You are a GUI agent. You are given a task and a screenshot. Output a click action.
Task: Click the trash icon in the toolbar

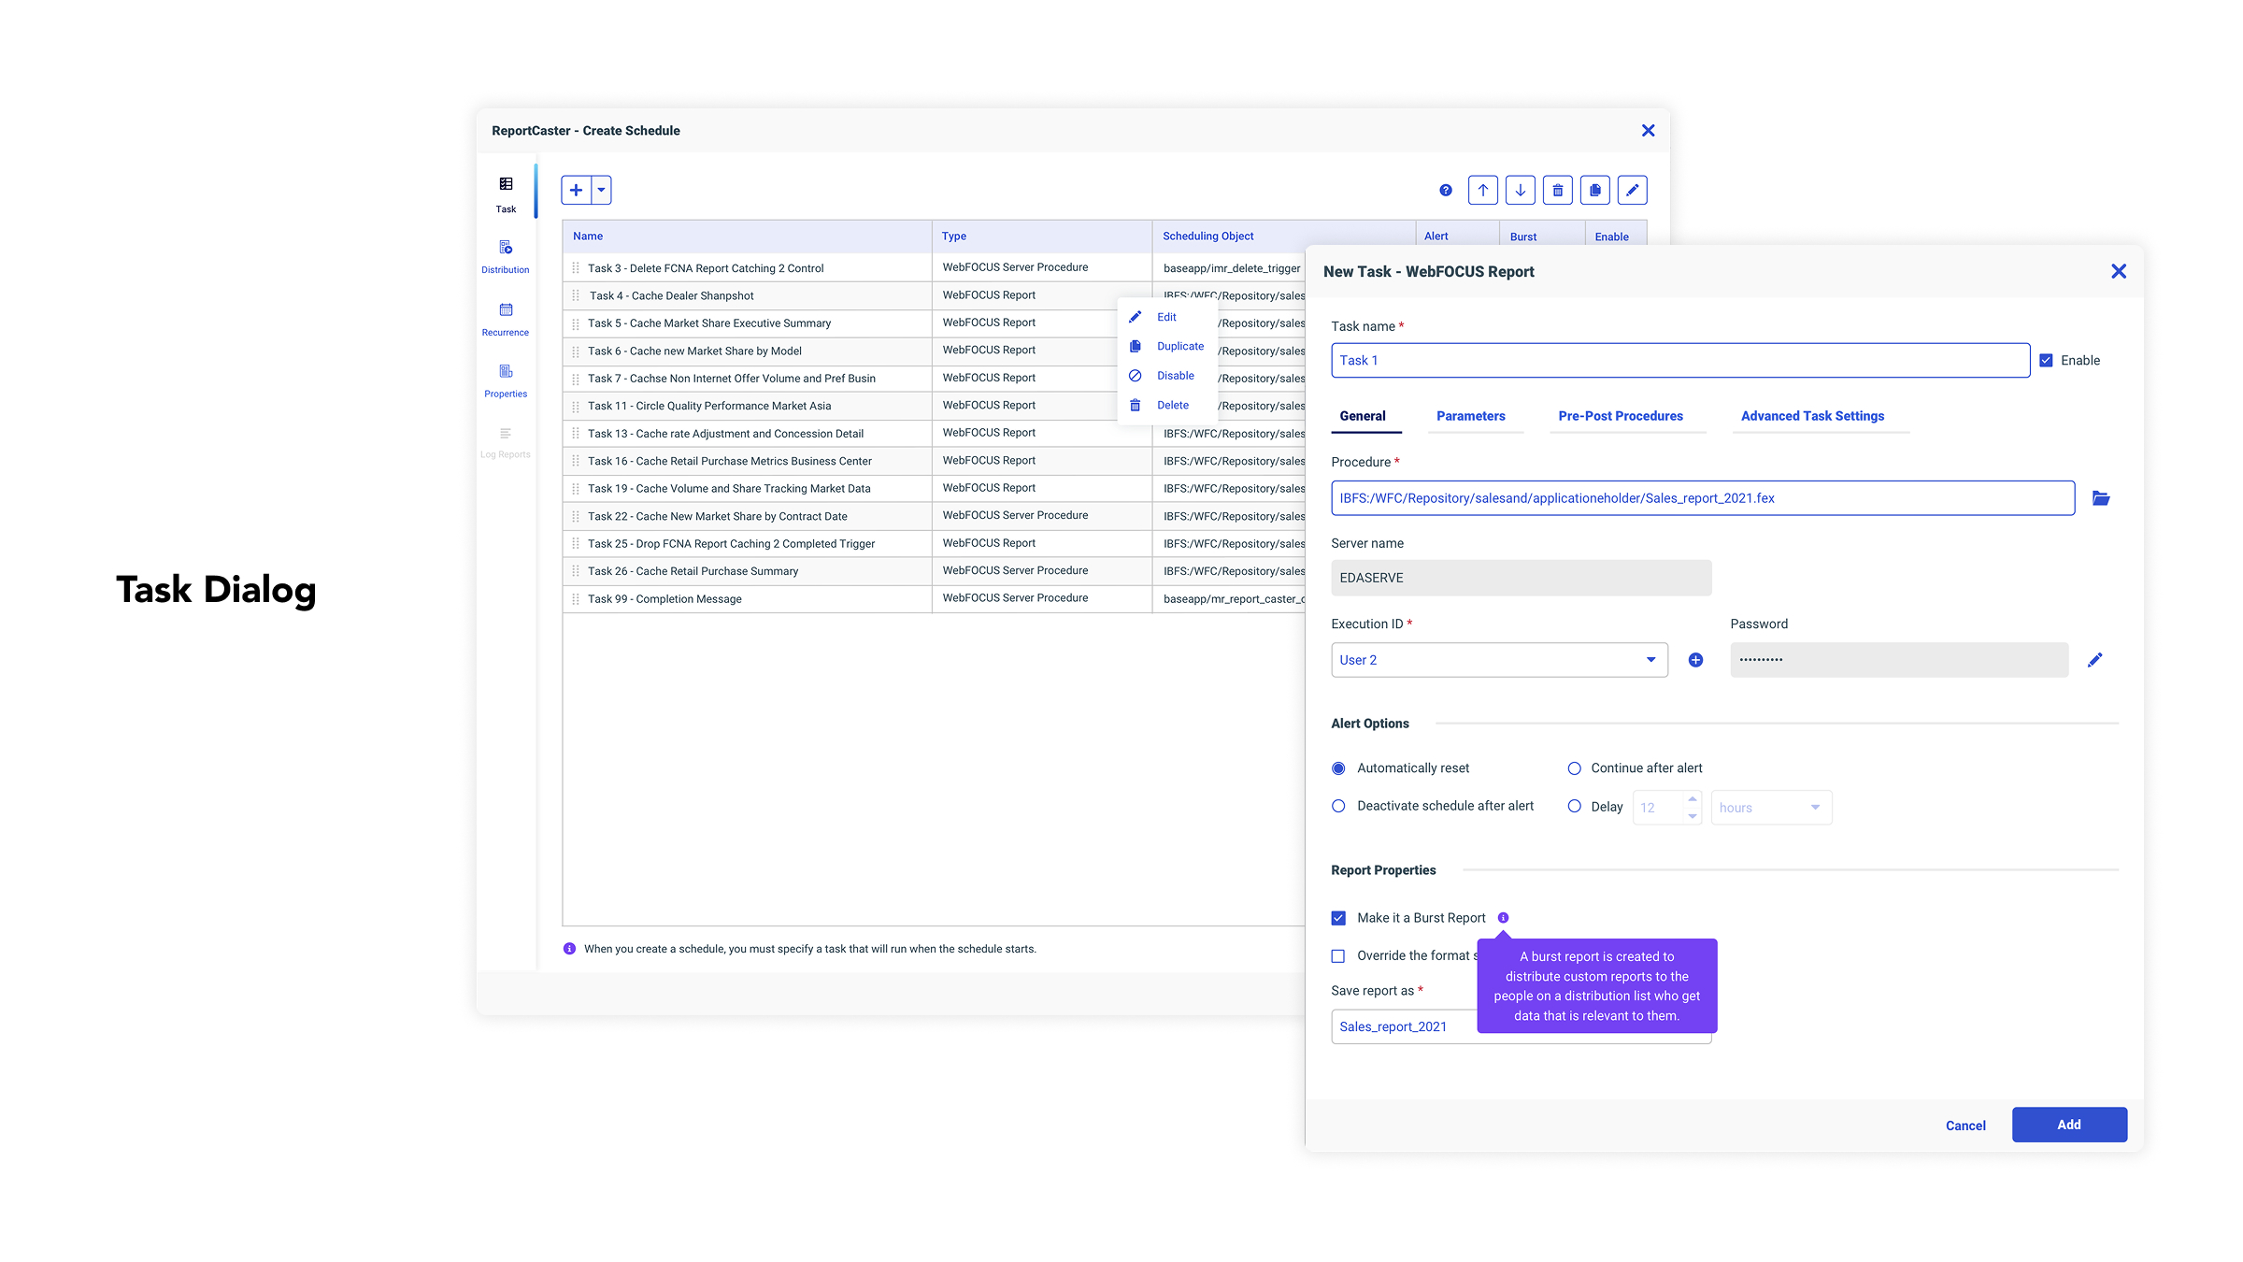point(1557,190)
